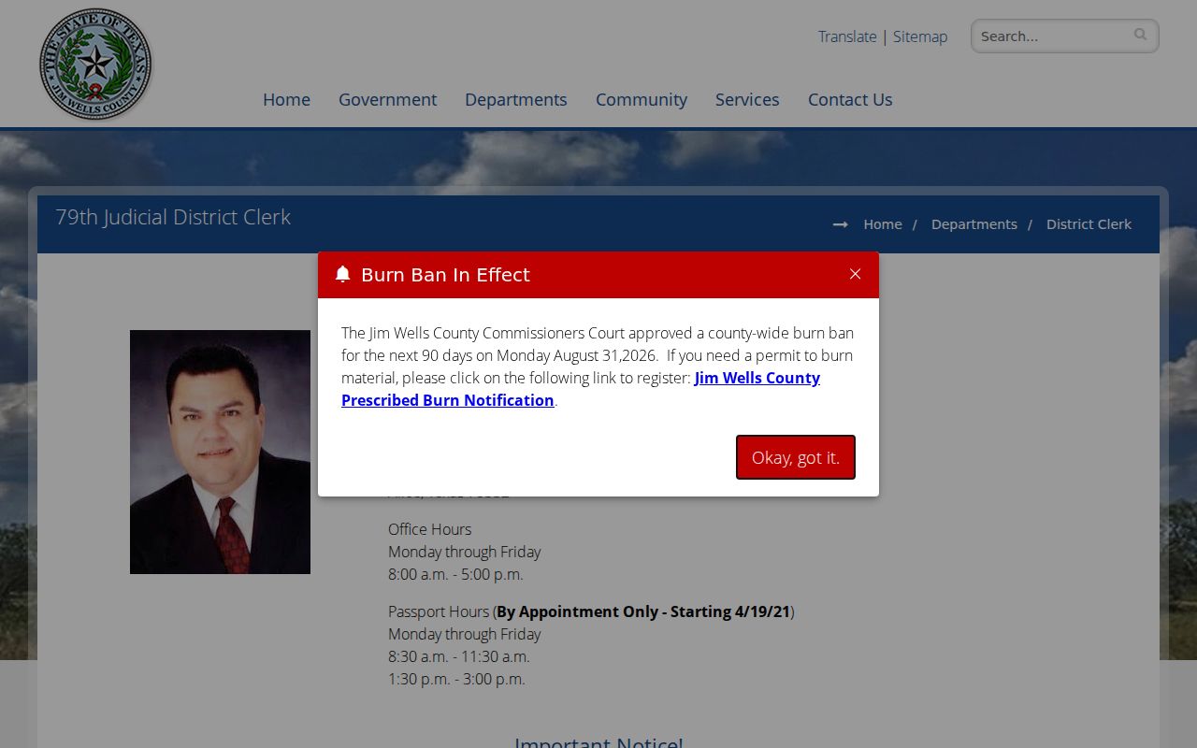The height and width of the screenshot is (748, 1197).
Task: Open the Contact Us menu item
Action: [x=850, y=99]
